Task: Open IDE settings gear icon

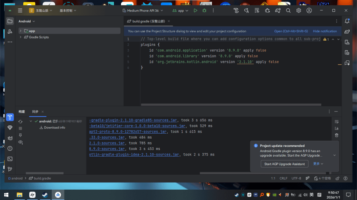Action: tap(299, 10)
